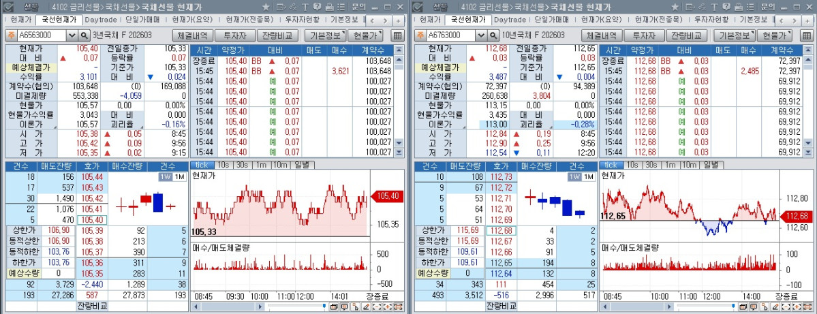Click trade list scroll-down arrow in the 3-year window
The image size is (817, 314).
pos(399,142)
